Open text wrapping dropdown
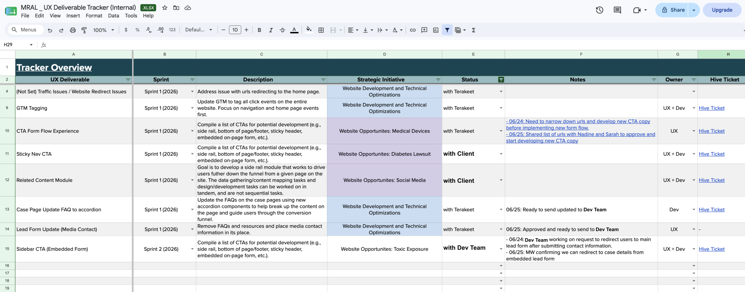The height and width of the screenshot is (292, 745). tap(382, 30)
